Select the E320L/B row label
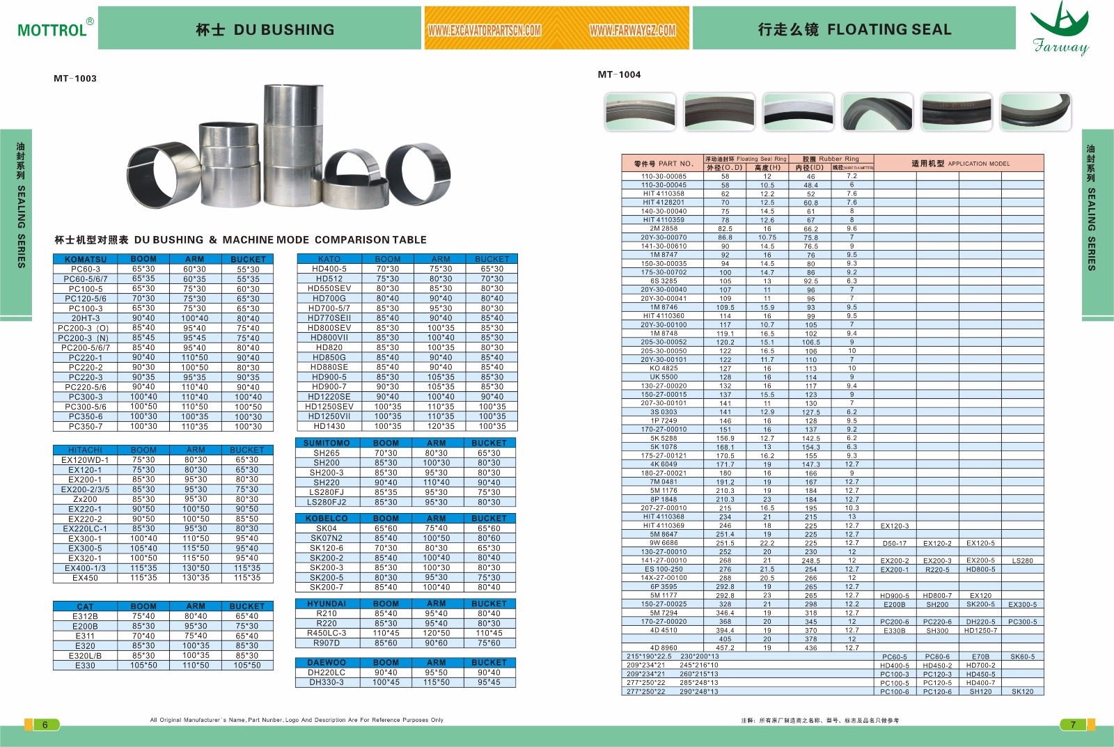1114x747 pixels. tap(86, 656)
